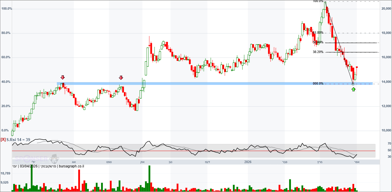
Task: Click the יומי timeframe text
Action: pos(15,166)
